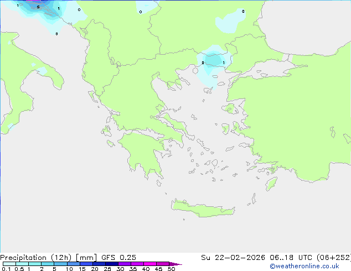Click the 0.1 mm legend color swatch
This screenshot has width=351, height=271.
click(x=9, y=264)
